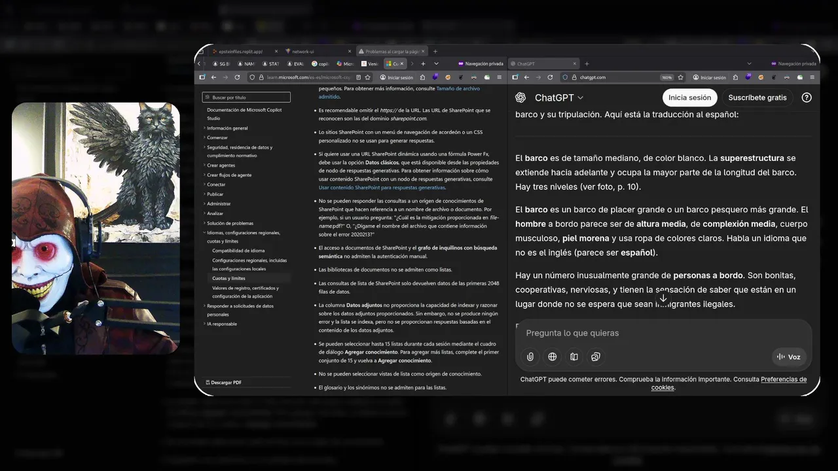Open hamburger menu in Microsoft Learn window
Image resolution: width=838 pixels, height=471 pixels.
point(501,77)
